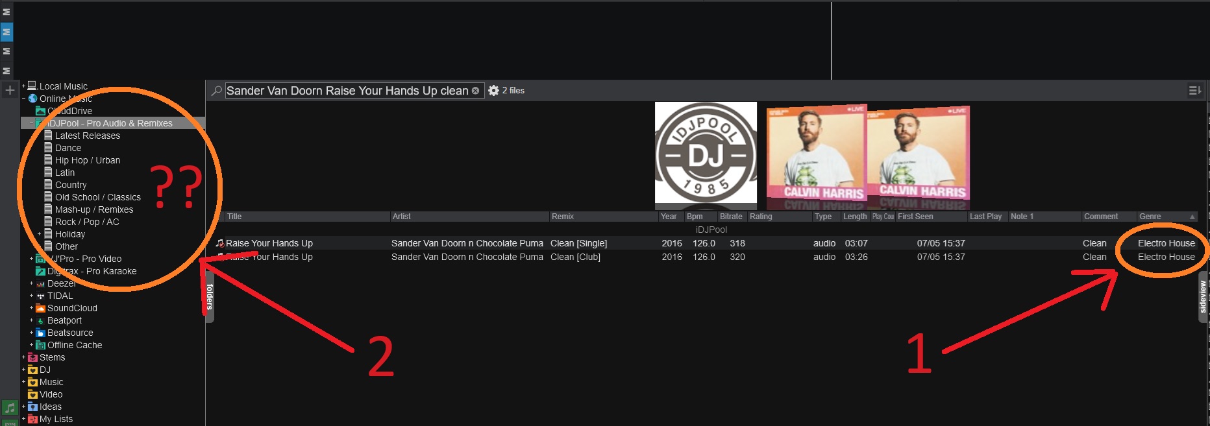
Task: Click the Online Music globe icon
Action: point(32,99)
